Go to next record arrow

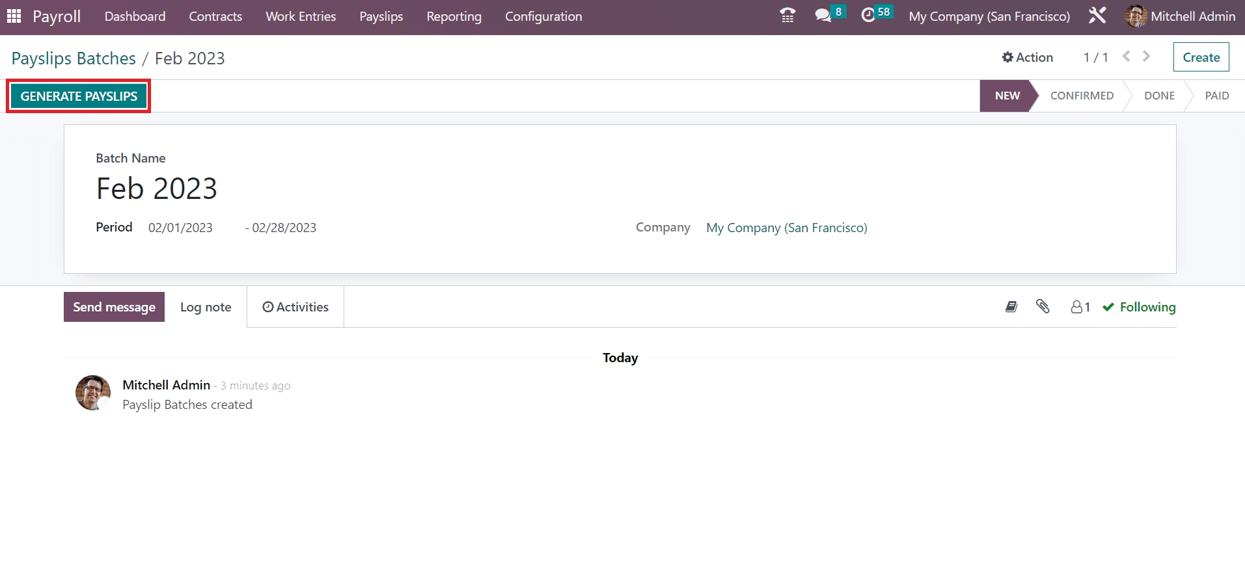pyautogui.click(x=1147, y=57)
